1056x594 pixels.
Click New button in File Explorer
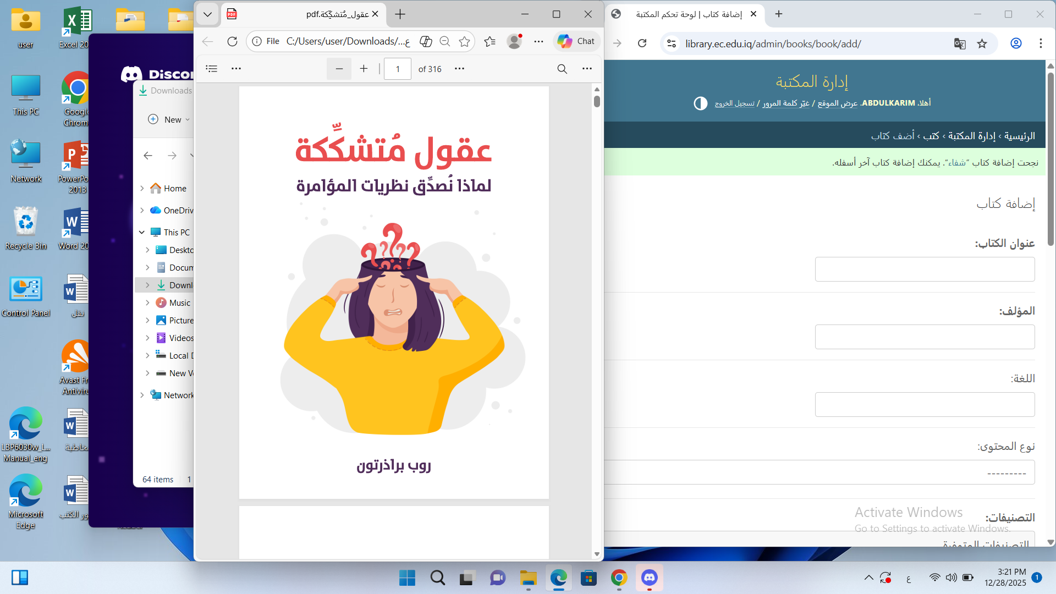168,119
